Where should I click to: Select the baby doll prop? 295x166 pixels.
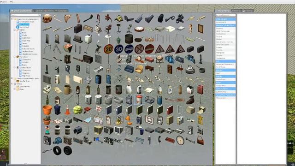pos(190,29)
